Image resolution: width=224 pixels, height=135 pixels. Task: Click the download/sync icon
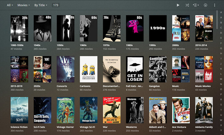point(205,5)
